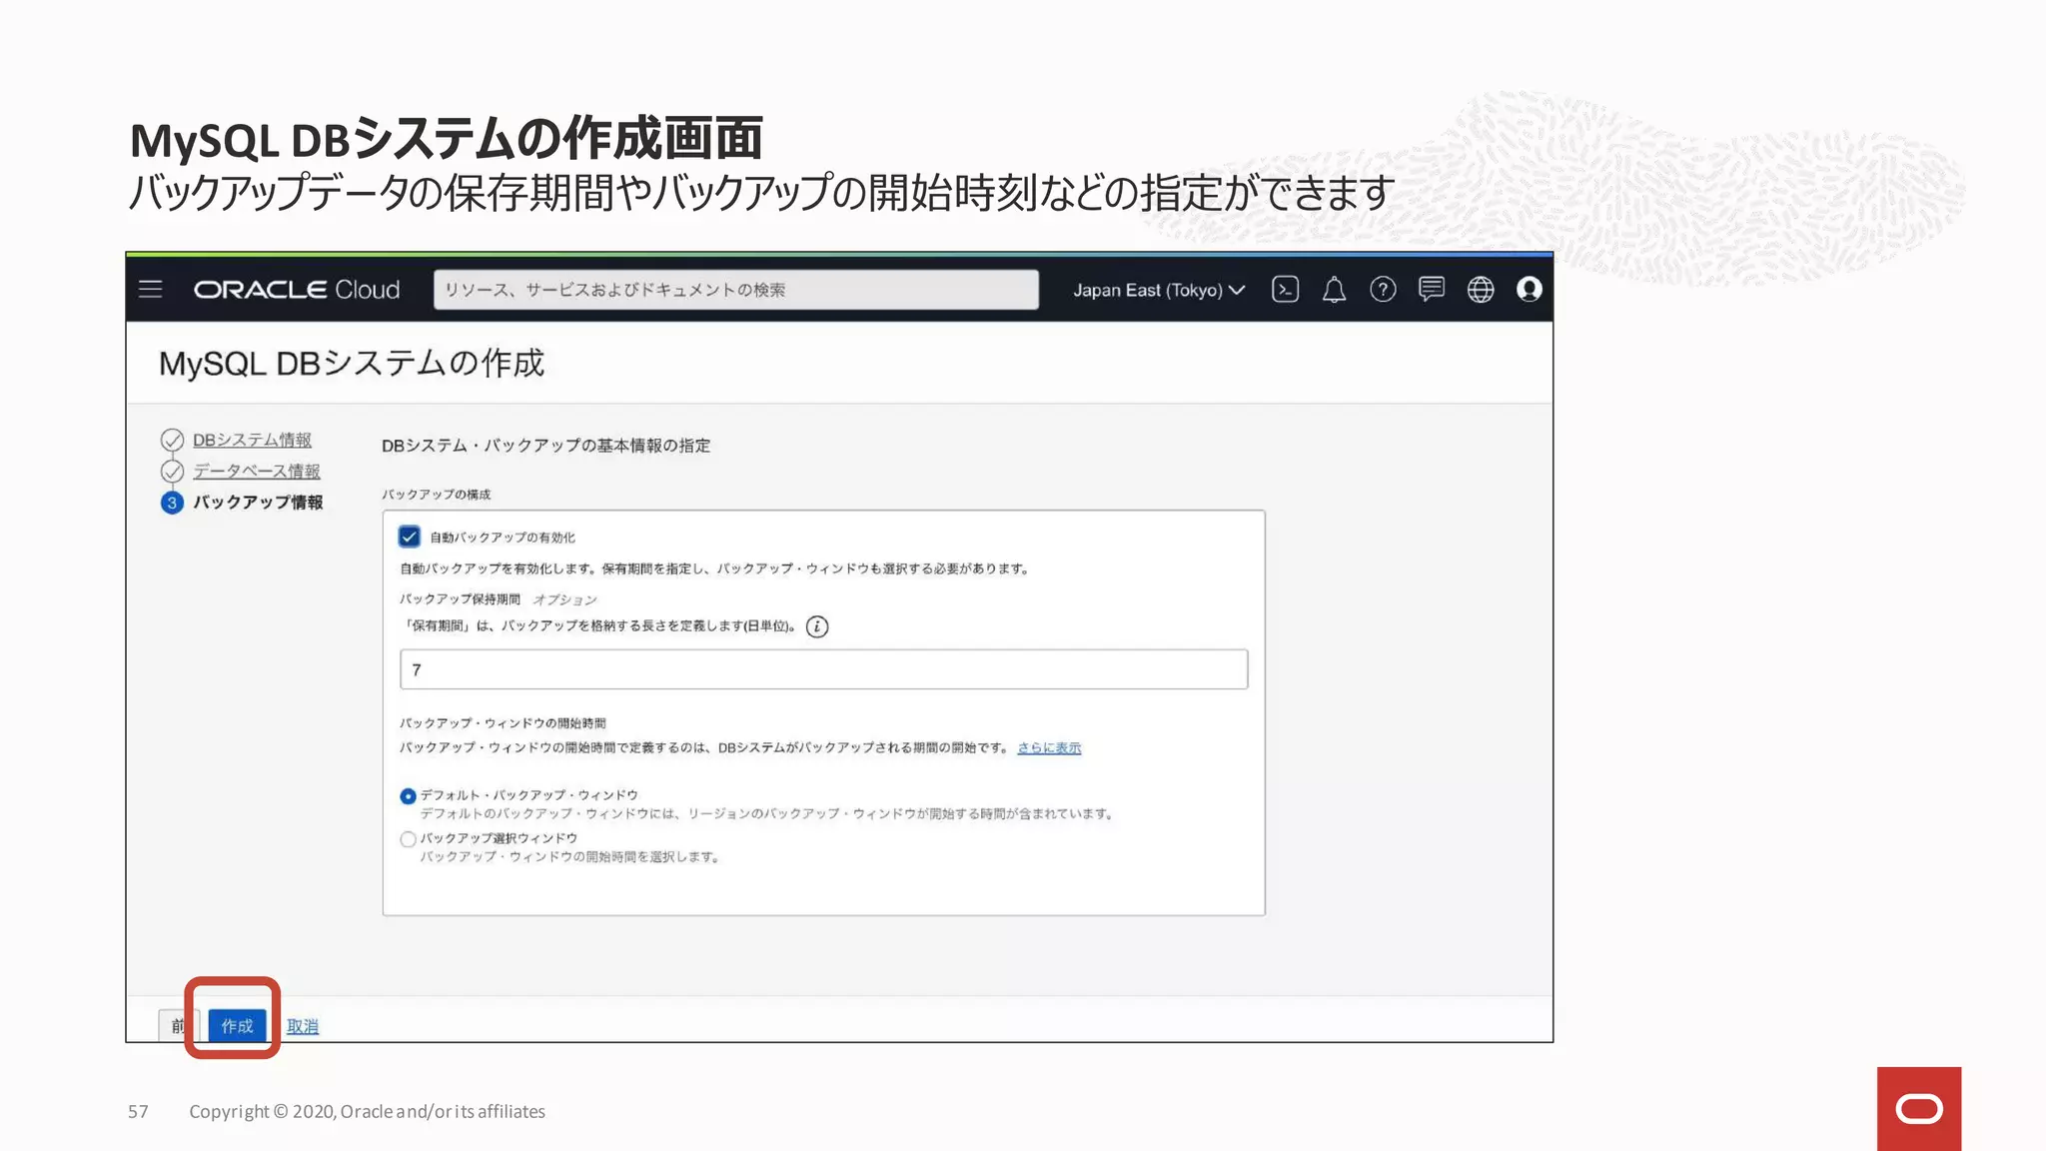
Task: Open the hamburger navigation menu
Action: (x=151, y=290)
